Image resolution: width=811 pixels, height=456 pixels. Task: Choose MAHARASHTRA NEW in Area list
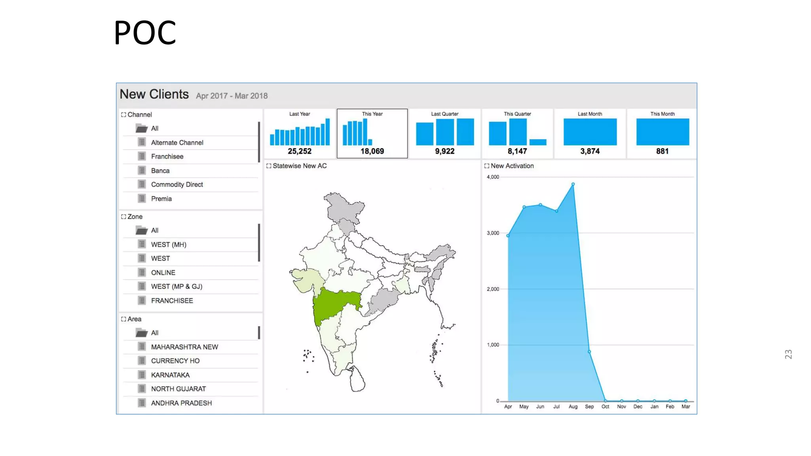click(x=184, y=347)
